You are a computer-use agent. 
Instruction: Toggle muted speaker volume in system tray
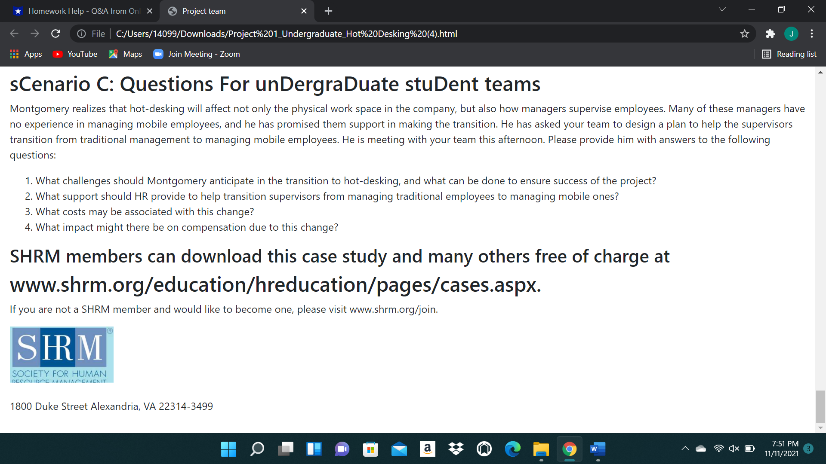pyautogui.click(x=734, y=449)
